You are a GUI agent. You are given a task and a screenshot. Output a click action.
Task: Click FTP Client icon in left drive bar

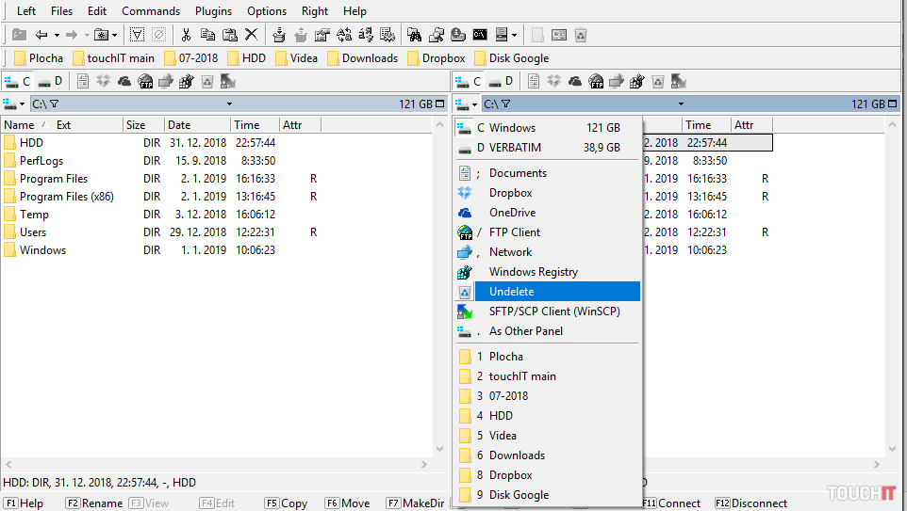145,81
